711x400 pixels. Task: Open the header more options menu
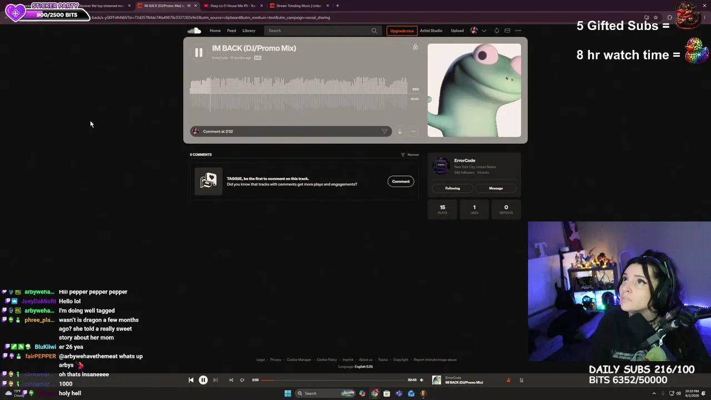pos(518,31)
